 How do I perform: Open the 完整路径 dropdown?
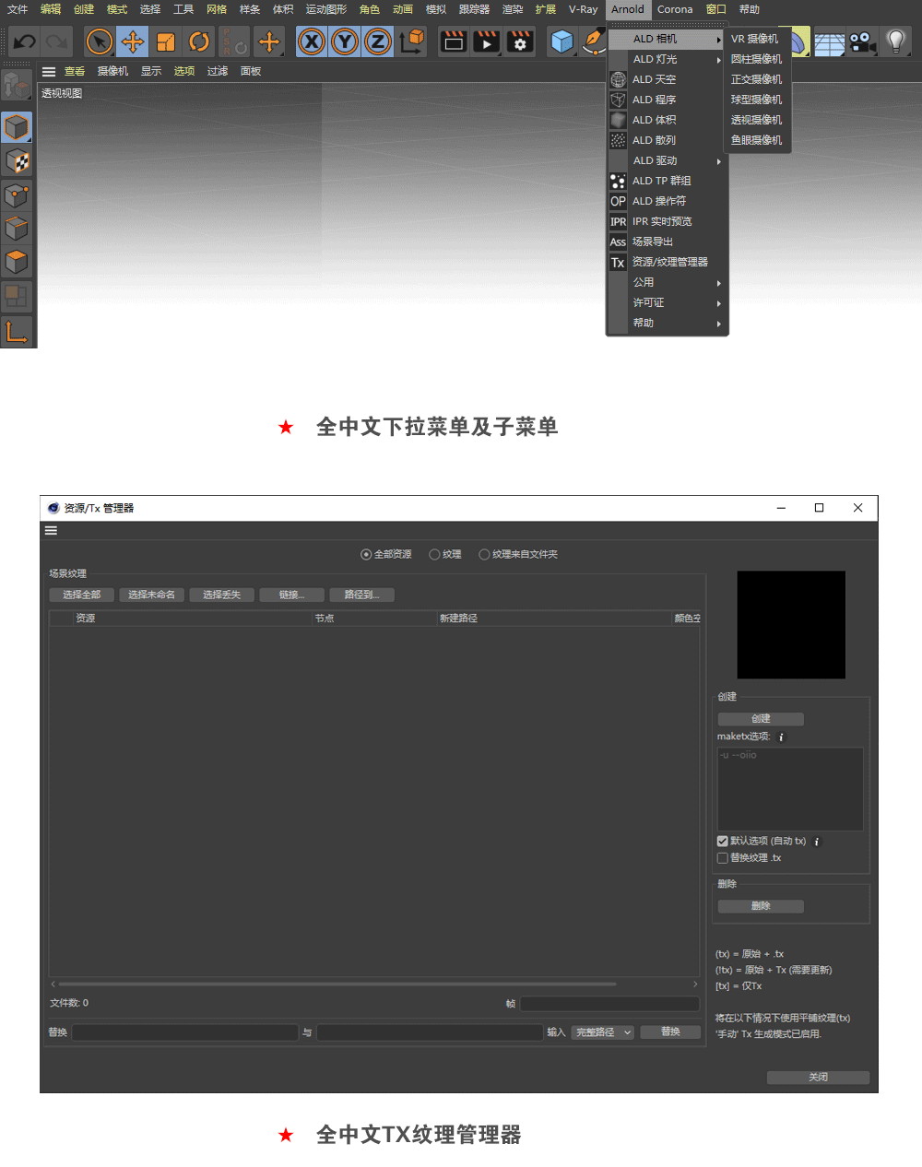(x=602, y=1032)
